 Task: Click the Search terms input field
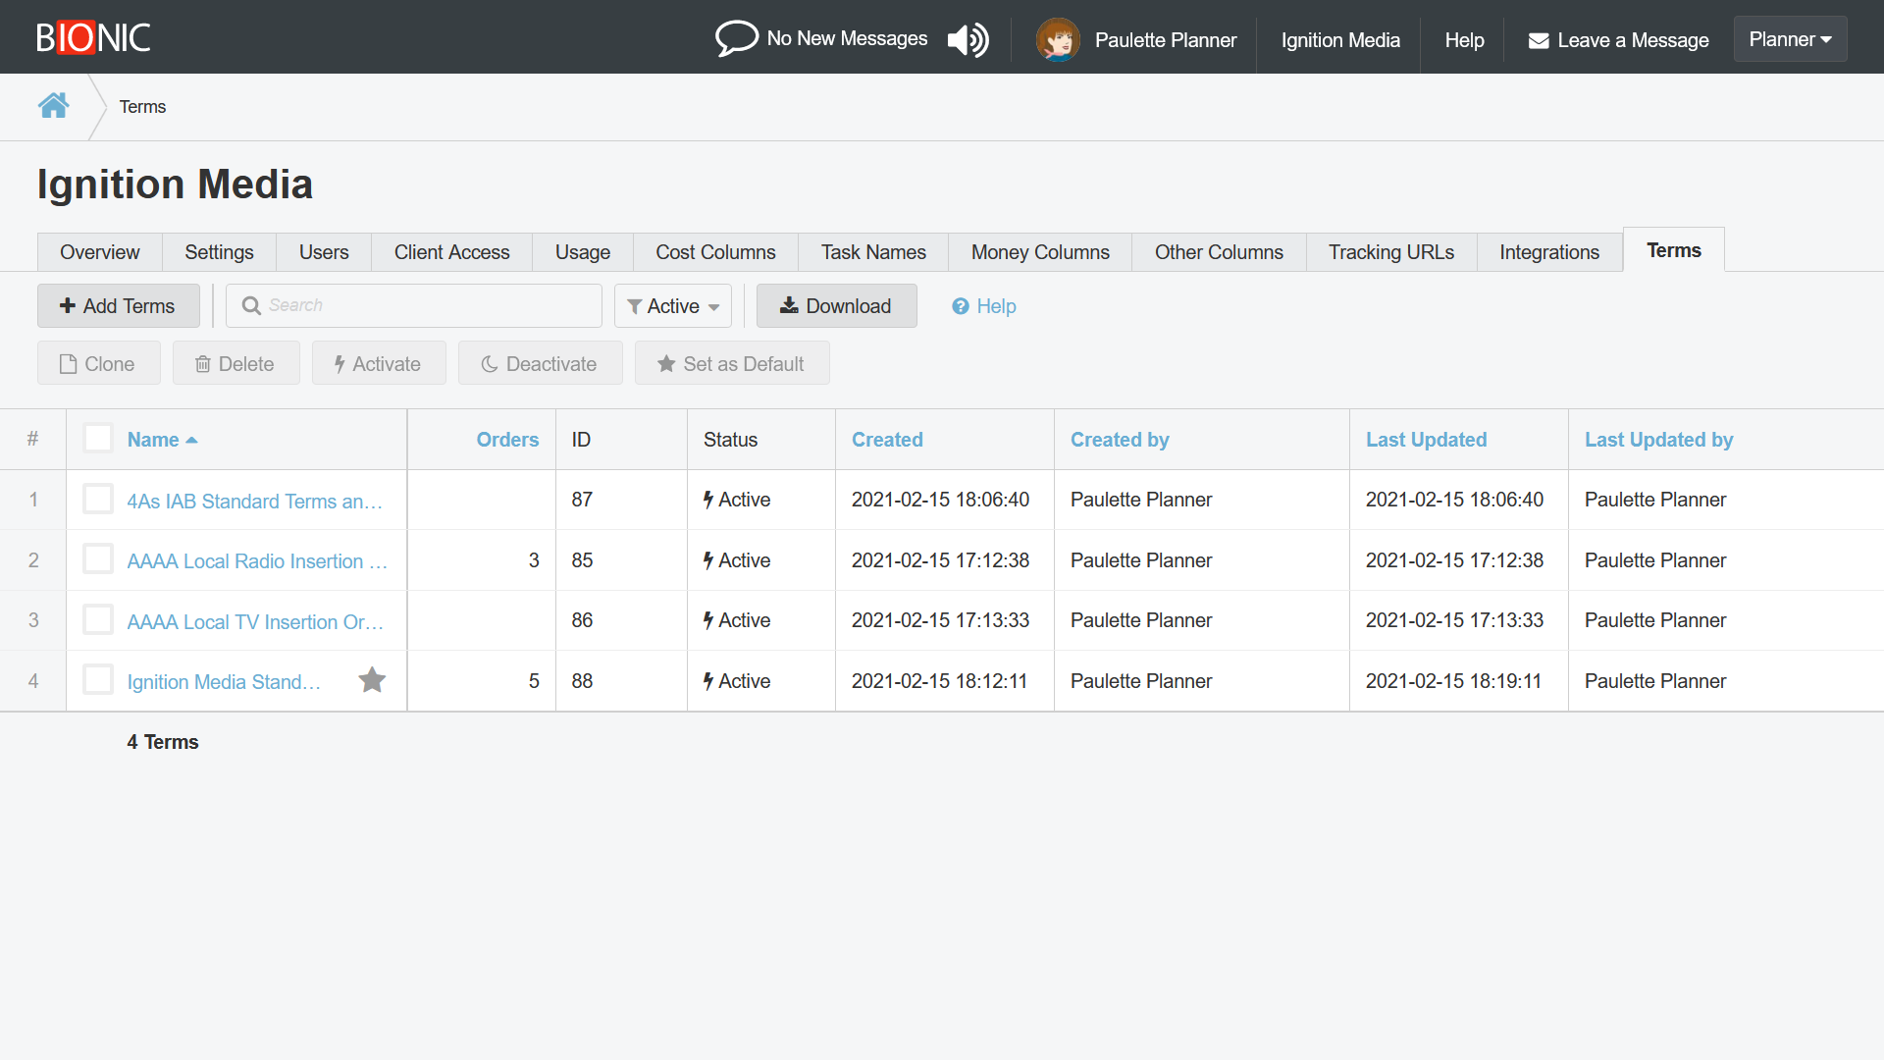[x=414, y=306]
